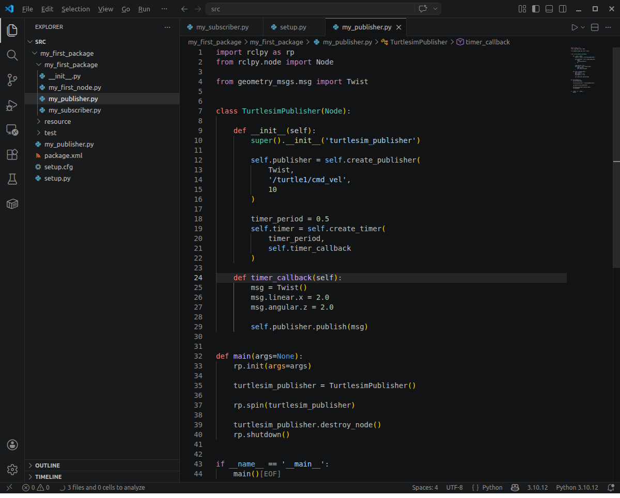Expand the TIMELINE section
The image size is (620, 498).
tap(102, 477)
